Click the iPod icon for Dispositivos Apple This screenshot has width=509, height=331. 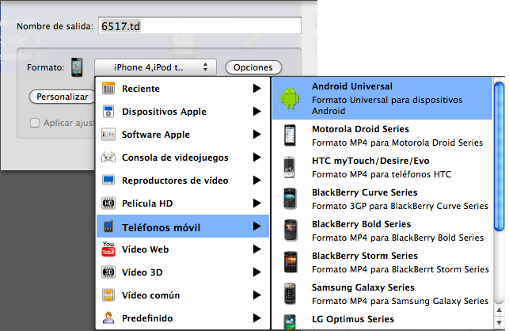click(x=109, y=112)
